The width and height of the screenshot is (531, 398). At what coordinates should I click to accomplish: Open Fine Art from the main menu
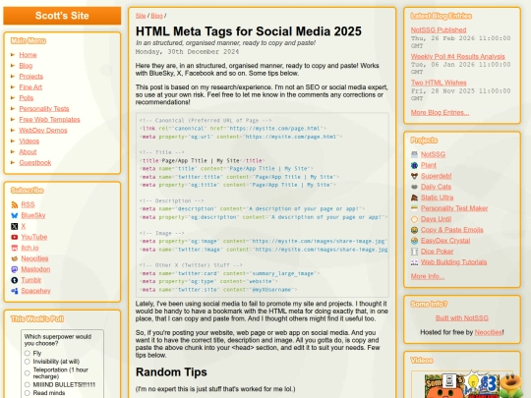click(x=30, y=87)
